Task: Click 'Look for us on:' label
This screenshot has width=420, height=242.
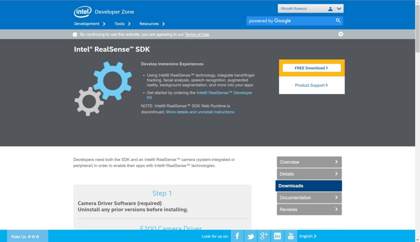Action: click(x=215, y=236)
